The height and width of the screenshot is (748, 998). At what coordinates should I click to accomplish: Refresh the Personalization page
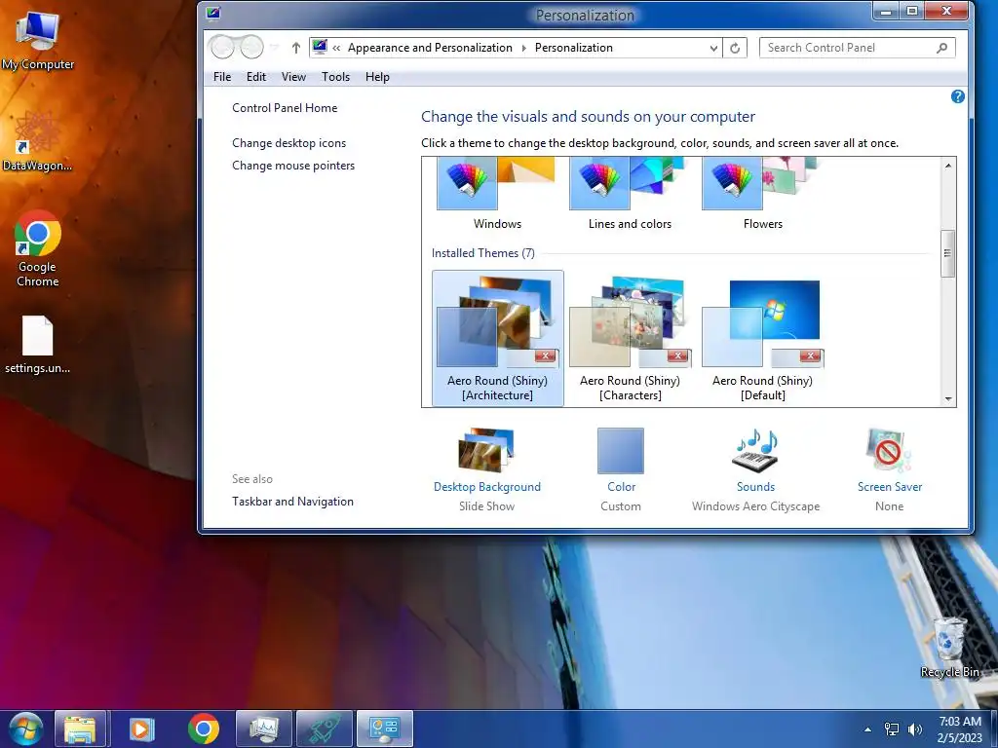click(735, 48)
